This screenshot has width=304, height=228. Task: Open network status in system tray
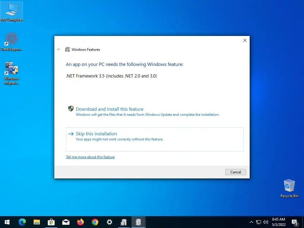point(259,222)
